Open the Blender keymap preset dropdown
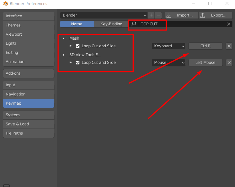This screenshot has height=187, width=235. (104, 15)
